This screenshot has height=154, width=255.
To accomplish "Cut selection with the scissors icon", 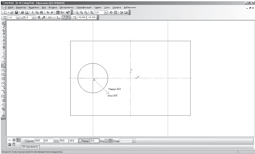I will tap(33, 12).
